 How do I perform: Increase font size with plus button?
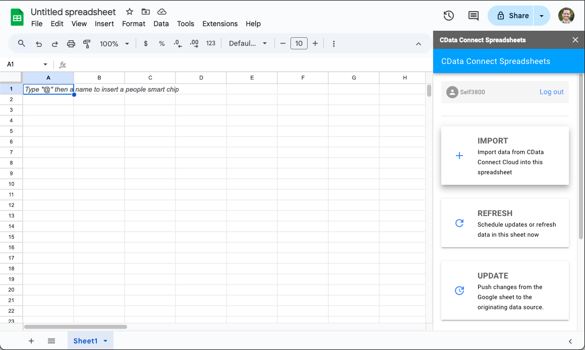[315, 44]
